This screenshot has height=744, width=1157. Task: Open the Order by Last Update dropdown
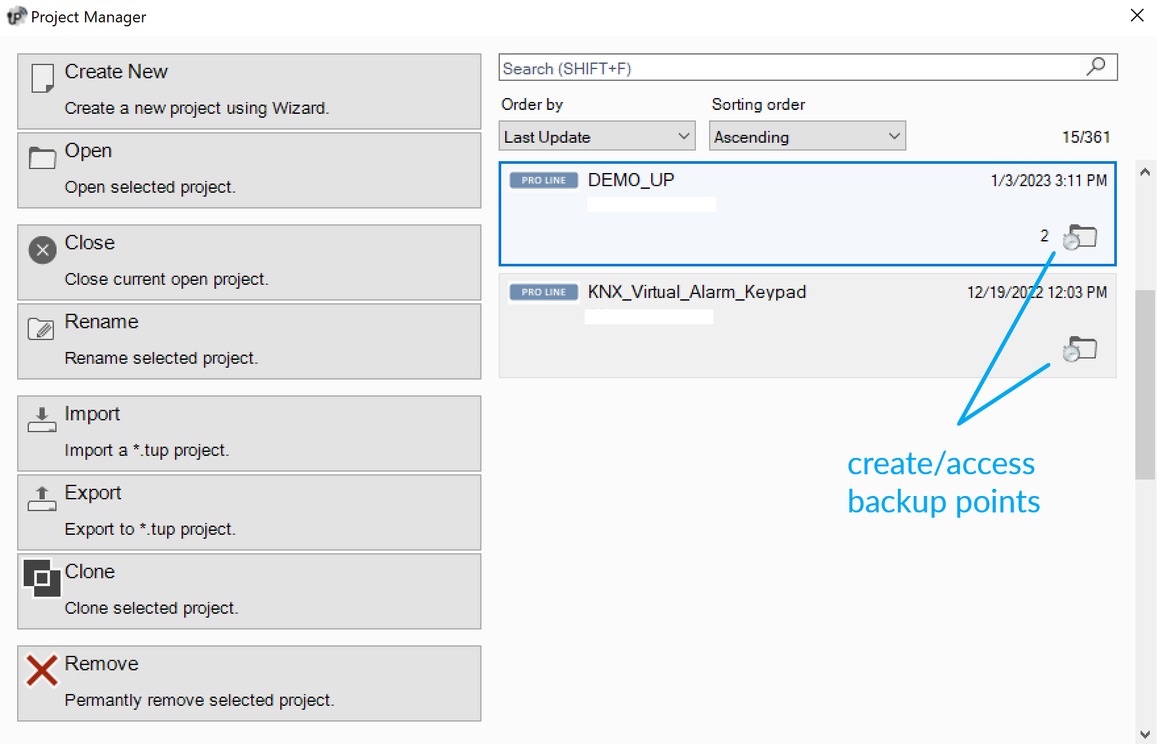[597, 136]
